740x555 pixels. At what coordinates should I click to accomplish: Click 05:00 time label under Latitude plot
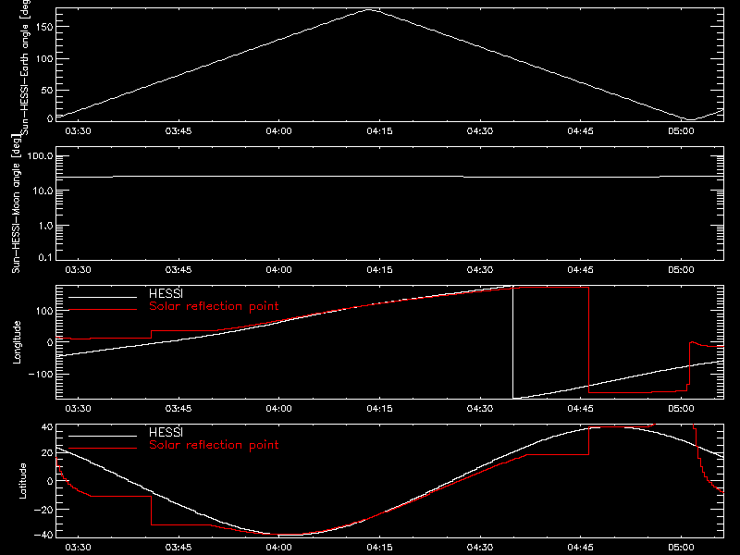point(681,547)
